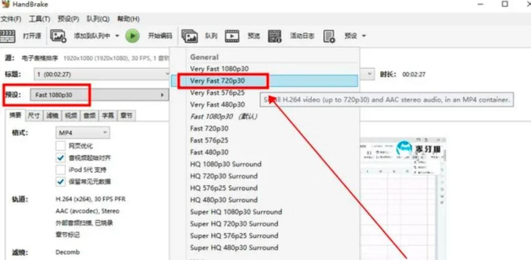Image resolution: width=531 pixels, height=260 pixels.
Task: Switch to the Video (视频) tab
Action: (70, 116)
